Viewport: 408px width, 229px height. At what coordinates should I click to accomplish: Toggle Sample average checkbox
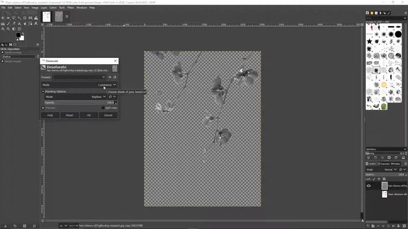[x=3, y=52]
